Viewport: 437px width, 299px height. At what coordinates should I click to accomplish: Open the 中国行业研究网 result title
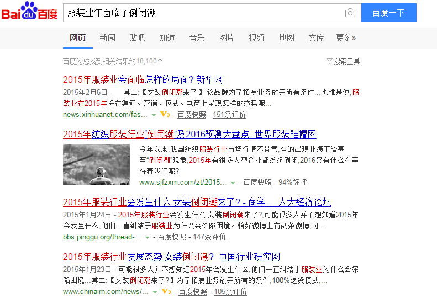172,257
